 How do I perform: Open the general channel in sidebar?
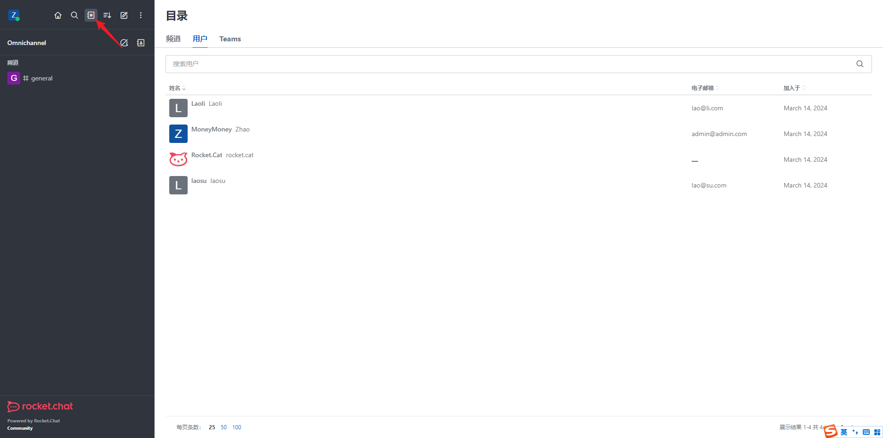click(x=41, y=78)
